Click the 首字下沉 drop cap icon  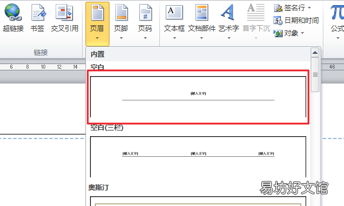click(256, 12)
